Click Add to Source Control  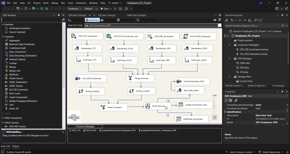241,152
